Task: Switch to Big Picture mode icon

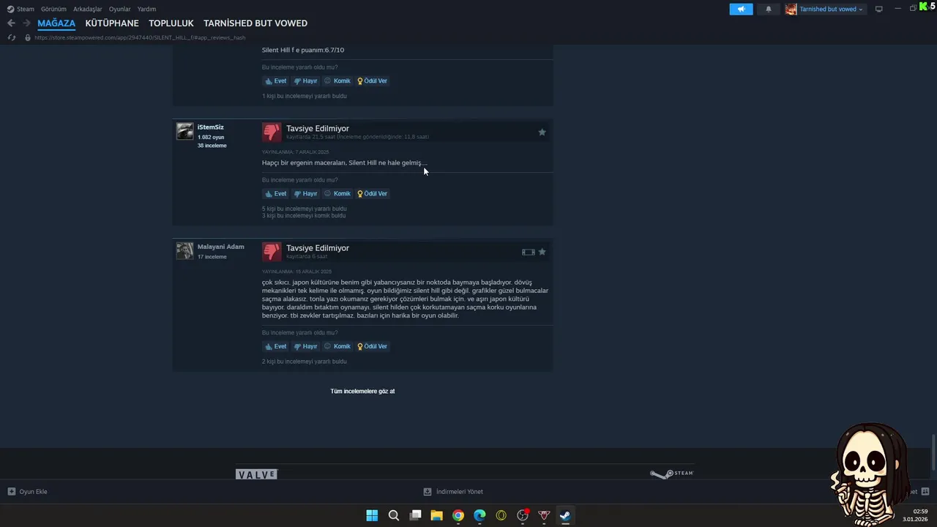Action: [x=879, y=9]
